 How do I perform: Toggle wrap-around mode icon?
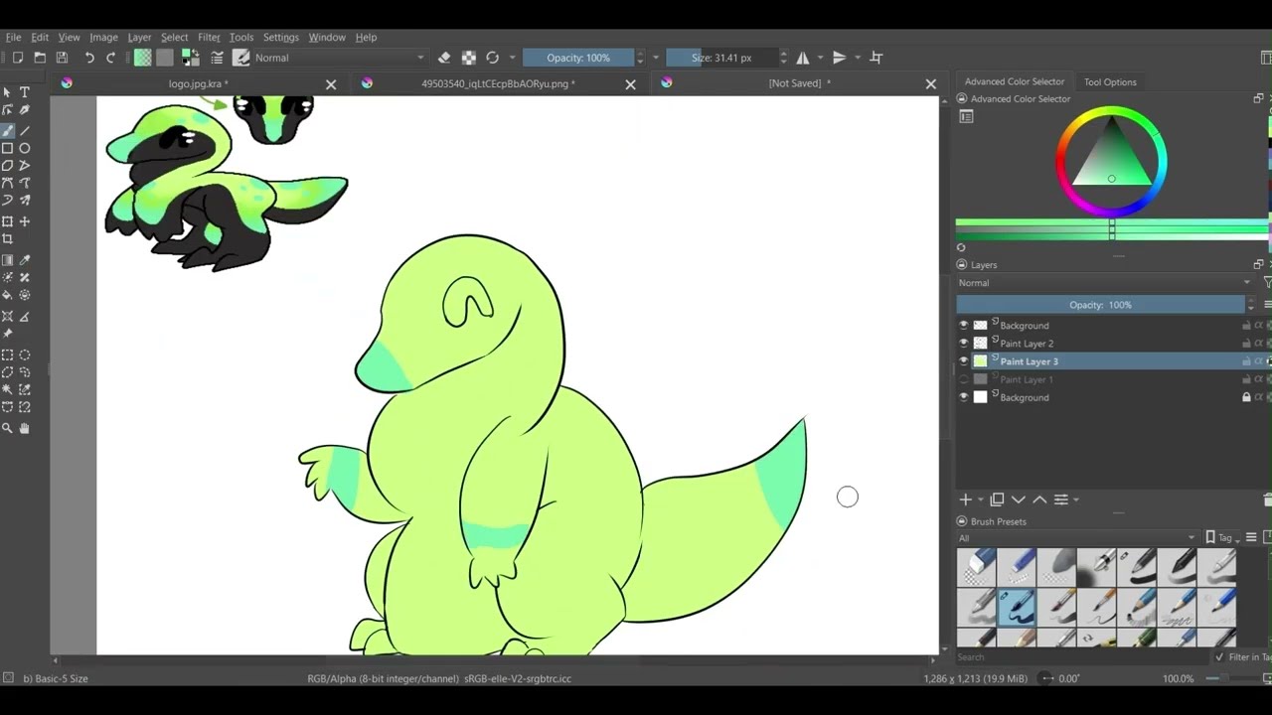(876, 58)
